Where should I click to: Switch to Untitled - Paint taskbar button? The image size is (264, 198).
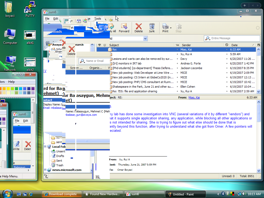coord(186,194)
